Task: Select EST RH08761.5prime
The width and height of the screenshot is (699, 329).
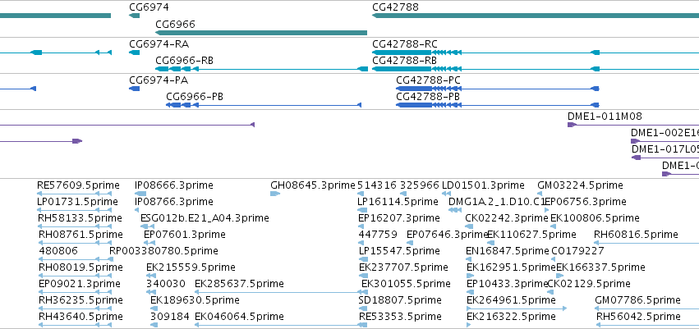Action: (80, 235)
